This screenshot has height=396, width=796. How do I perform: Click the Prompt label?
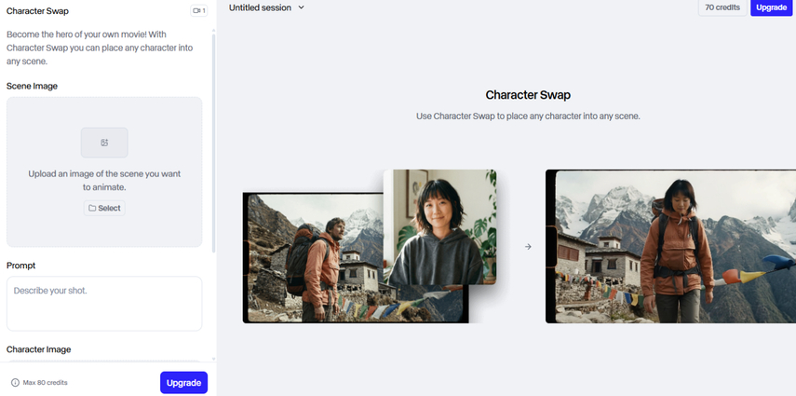pyautogui.click(x=20, y=266)
